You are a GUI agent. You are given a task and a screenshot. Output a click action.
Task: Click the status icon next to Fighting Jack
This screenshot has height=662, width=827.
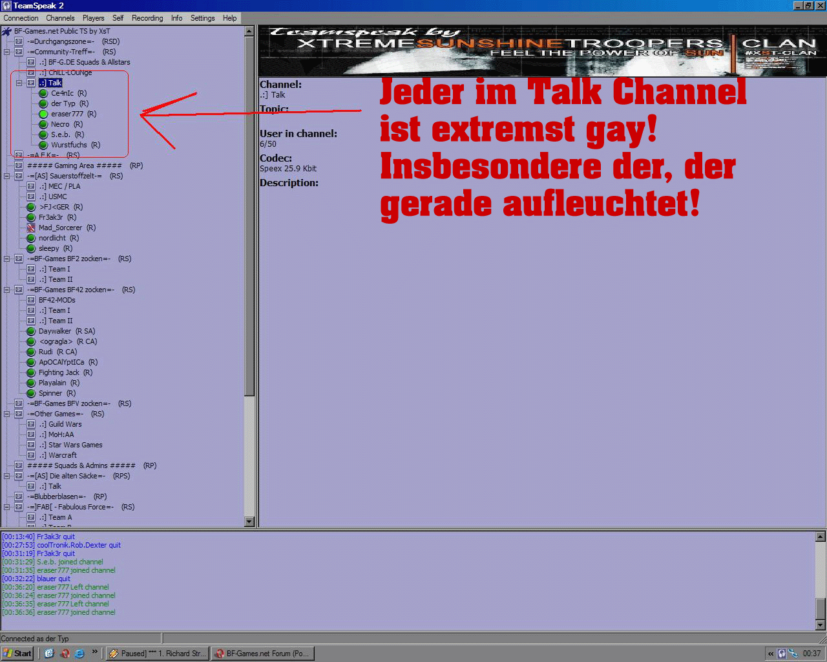(x=31, y=372)
